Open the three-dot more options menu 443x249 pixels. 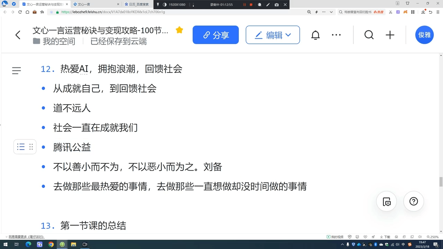(x=336, y=35)
